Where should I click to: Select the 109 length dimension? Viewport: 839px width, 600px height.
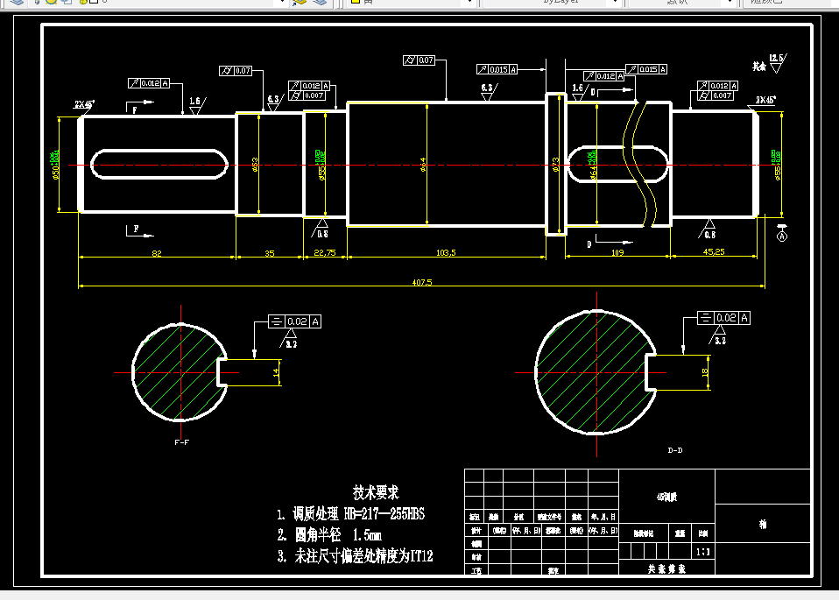coord(617,252)
